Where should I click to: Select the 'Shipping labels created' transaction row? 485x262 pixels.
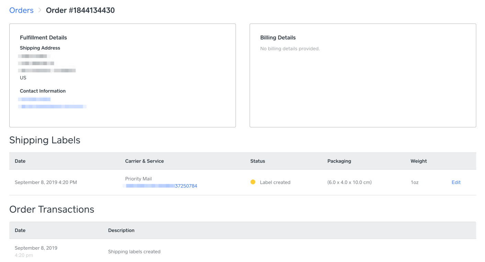coord(134,251)
